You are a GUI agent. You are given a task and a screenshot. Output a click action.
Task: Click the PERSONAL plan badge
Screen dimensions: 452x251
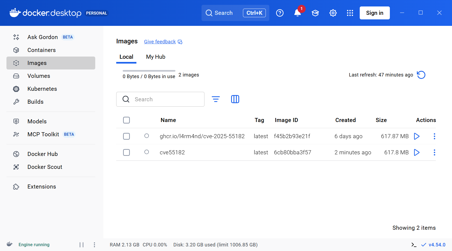(x=97, y=13)
